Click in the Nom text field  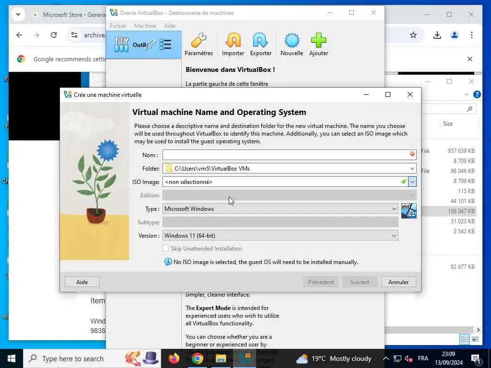coord(289,155)
